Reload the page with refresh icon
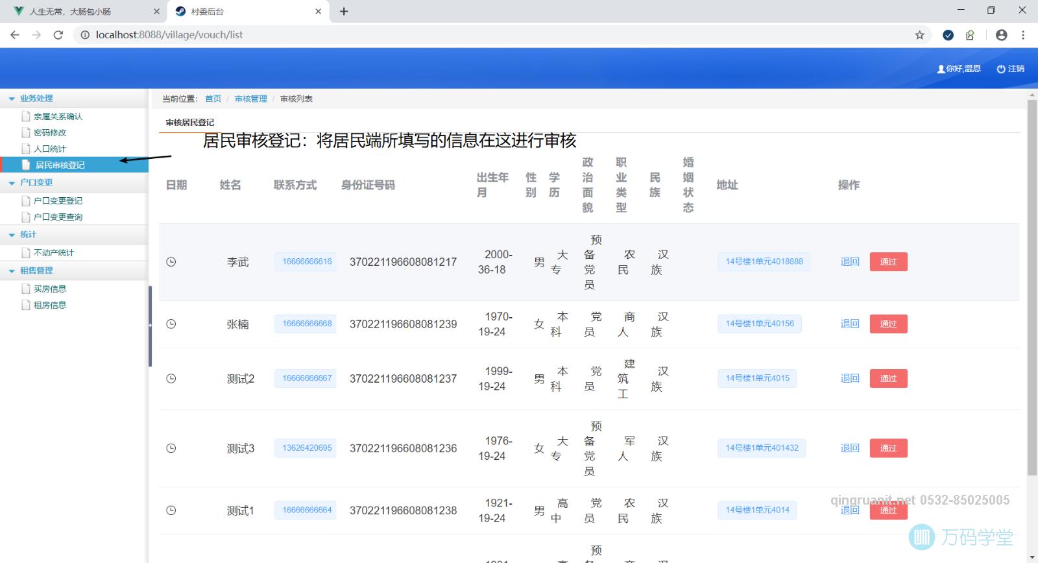Image resolution: width=1038 pixels, height=563 pixels. (x=58, y=35)
